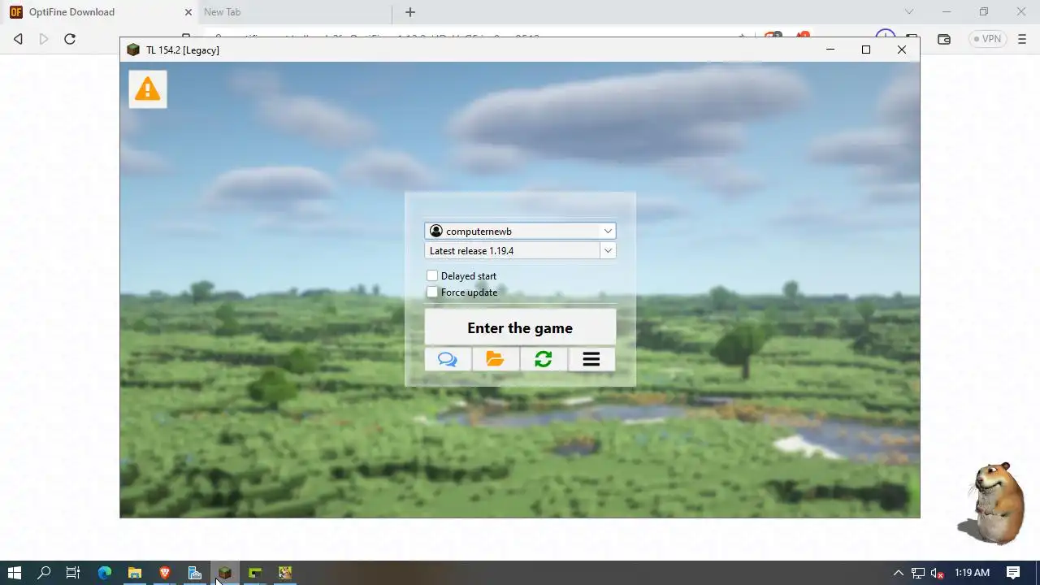This screenshot has height=585, width=1040.
Task: Open the launcher hamburger menu button
Action: point(591,359)
